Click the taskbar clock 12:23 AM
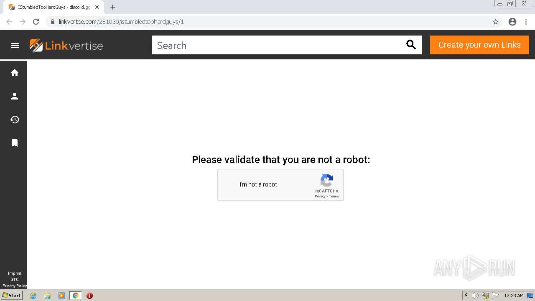Image resolution: width=535 pixels, height=301 pixels. (514, 296)
